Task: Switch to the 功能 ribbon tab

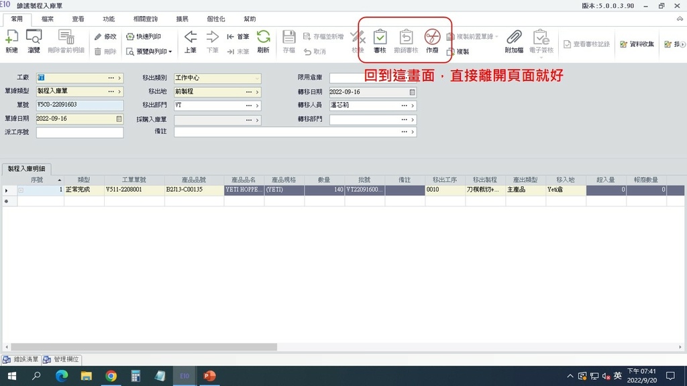Action: click(109, 19)
